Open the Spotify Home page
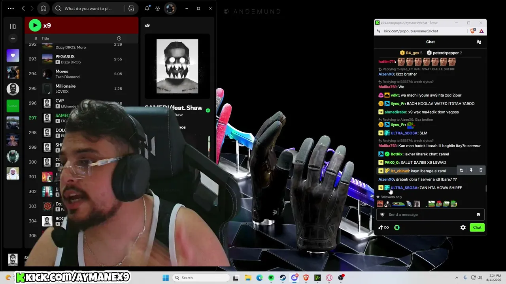 pos(43,8)
